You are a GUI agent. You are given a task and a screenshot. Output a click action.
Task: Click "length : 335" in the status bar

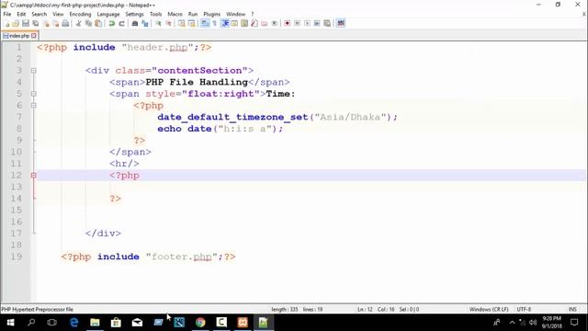(x=284, y=309)
